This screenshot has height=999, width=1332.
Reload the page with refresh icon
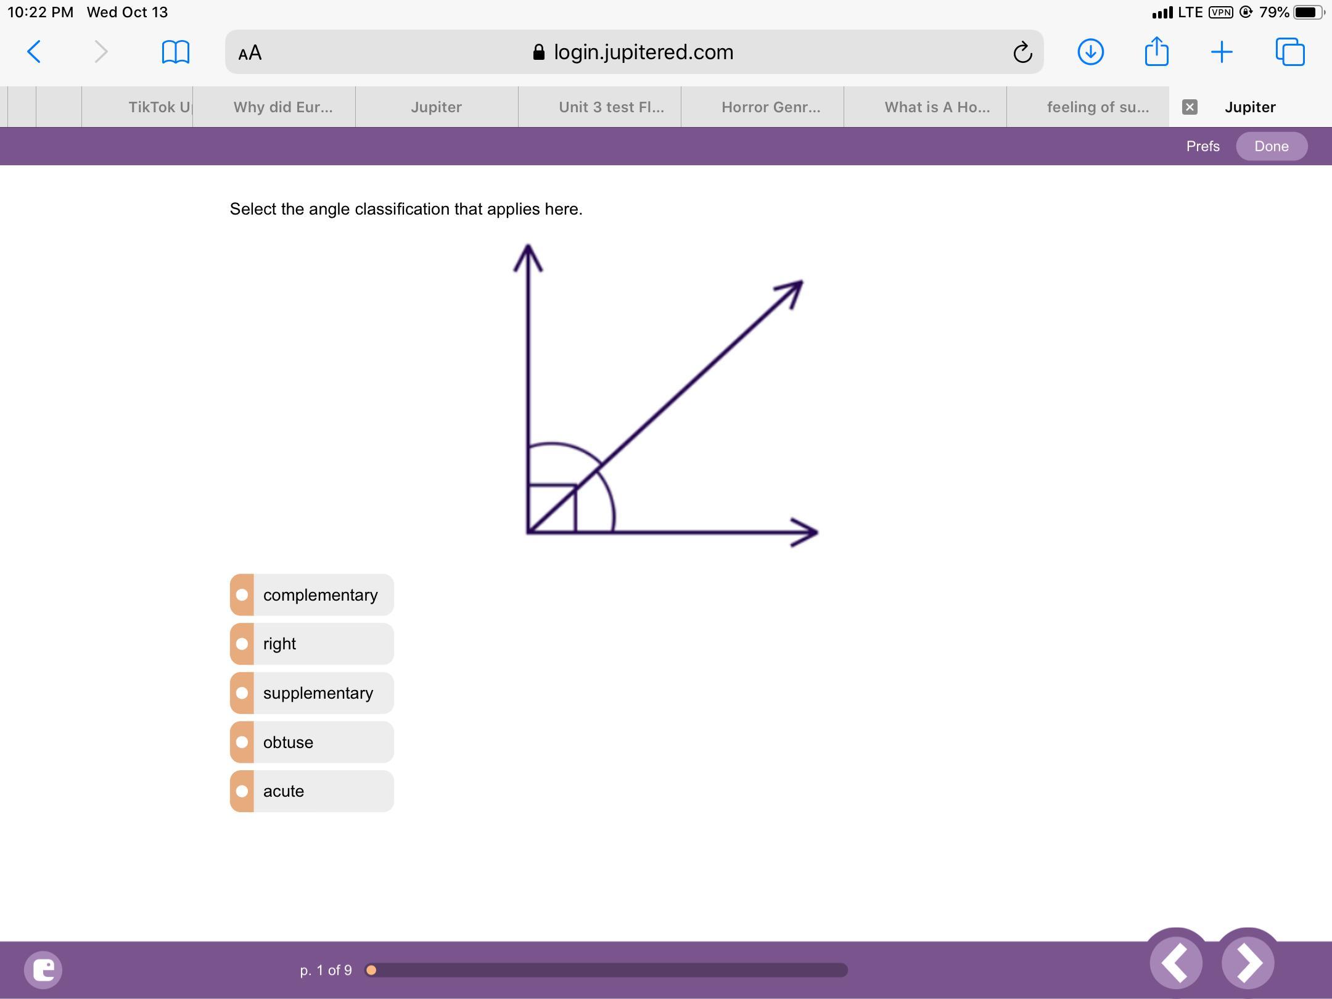coord(1022,52)
